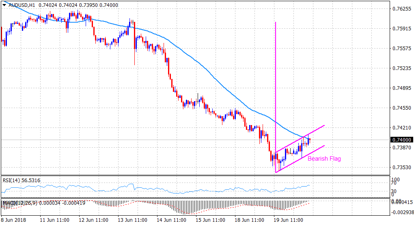Select the Bearish Flag text label
This screenshot has width=414, height=225.
point(324,159)
